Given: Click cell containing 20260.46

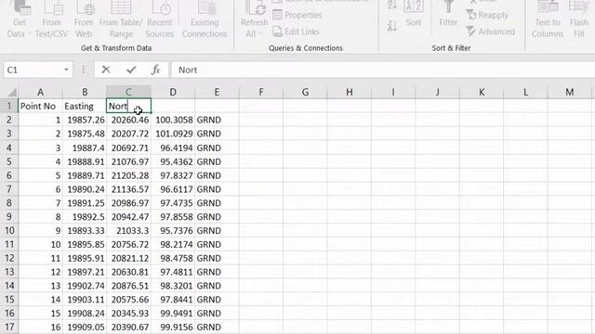Looking at the screenshot, I should coord(128,120).
